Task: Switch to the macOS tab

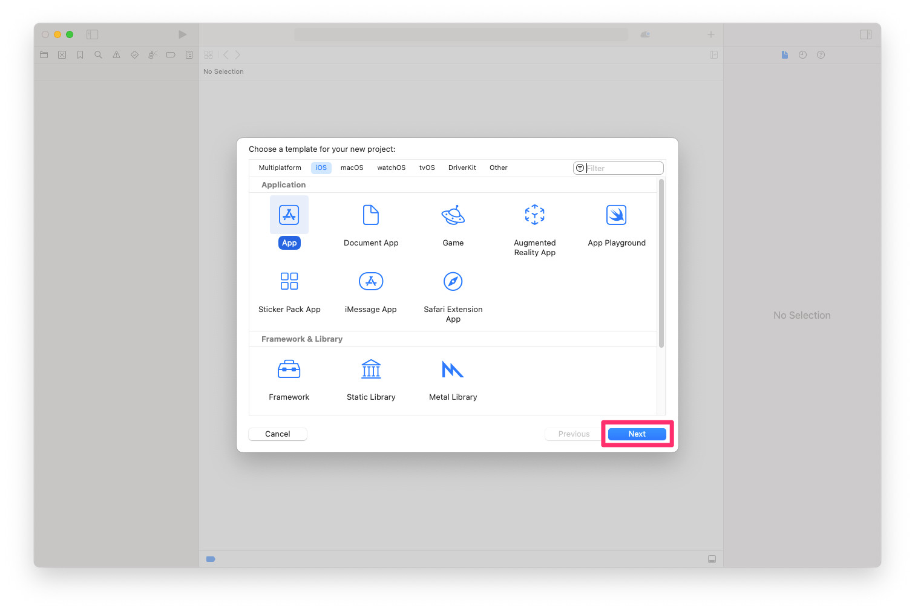Action: click(352, 168)
